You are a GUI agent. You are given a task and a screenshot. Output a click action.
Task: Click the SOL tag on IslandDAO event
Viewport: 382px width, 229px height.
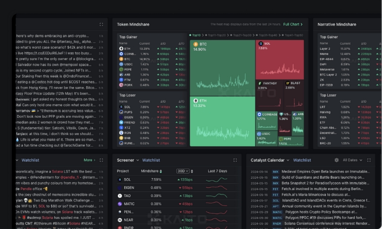[x=276, y=201]
